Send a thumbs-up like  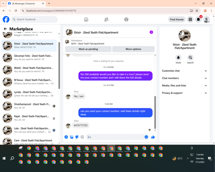(153, 137)
